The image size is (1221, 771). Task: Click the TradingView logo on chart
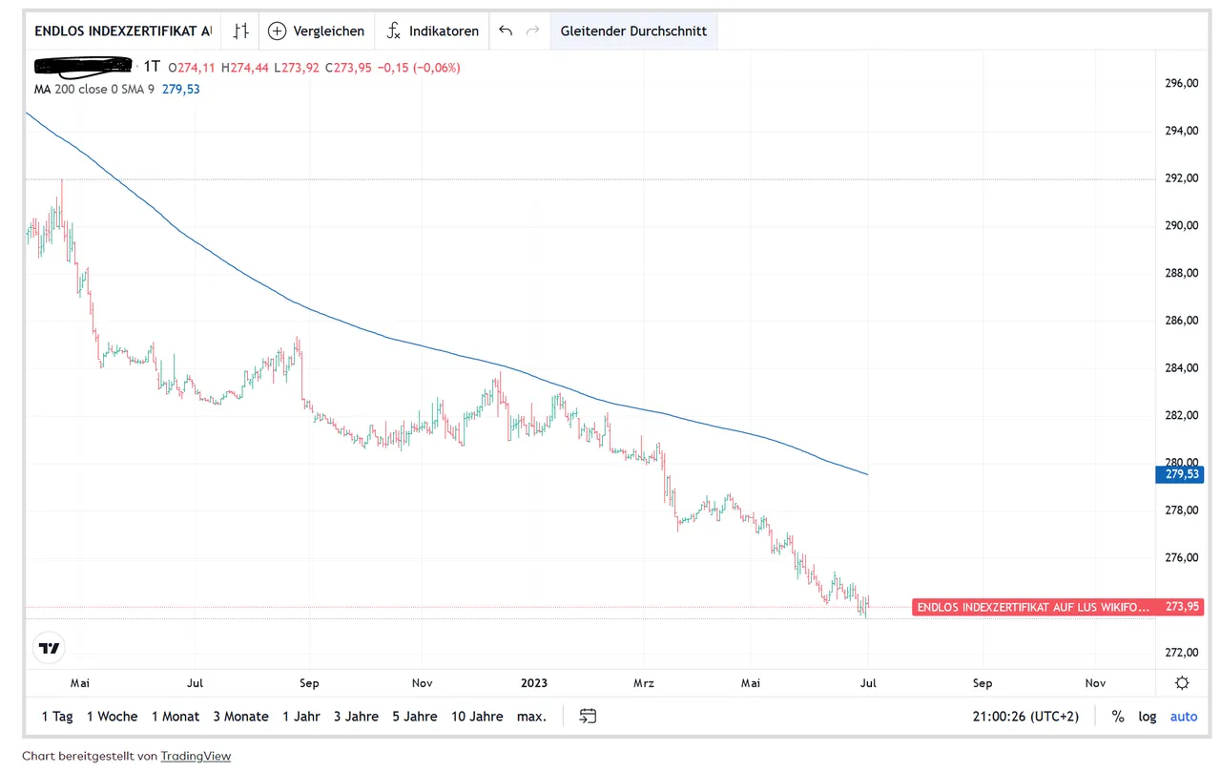pos(49,648)
